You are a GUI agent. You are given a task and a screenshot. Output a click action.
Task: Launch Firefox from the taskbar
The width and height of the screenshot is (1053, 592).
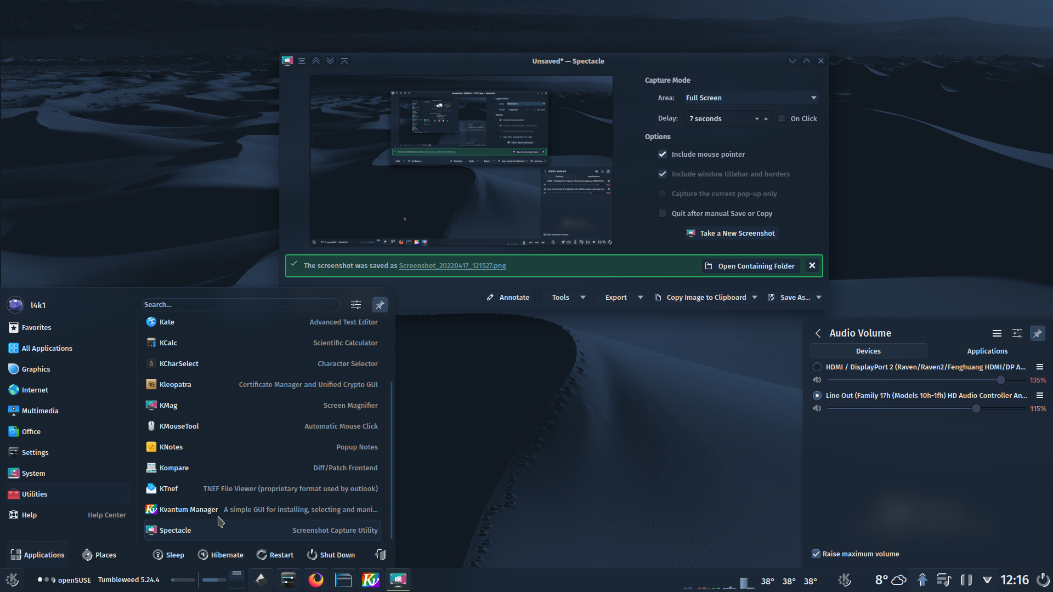pos(316,579)
